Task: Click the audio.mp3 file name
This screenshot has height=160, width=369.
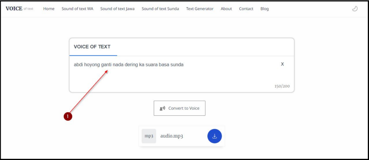Action: (172, 136)
